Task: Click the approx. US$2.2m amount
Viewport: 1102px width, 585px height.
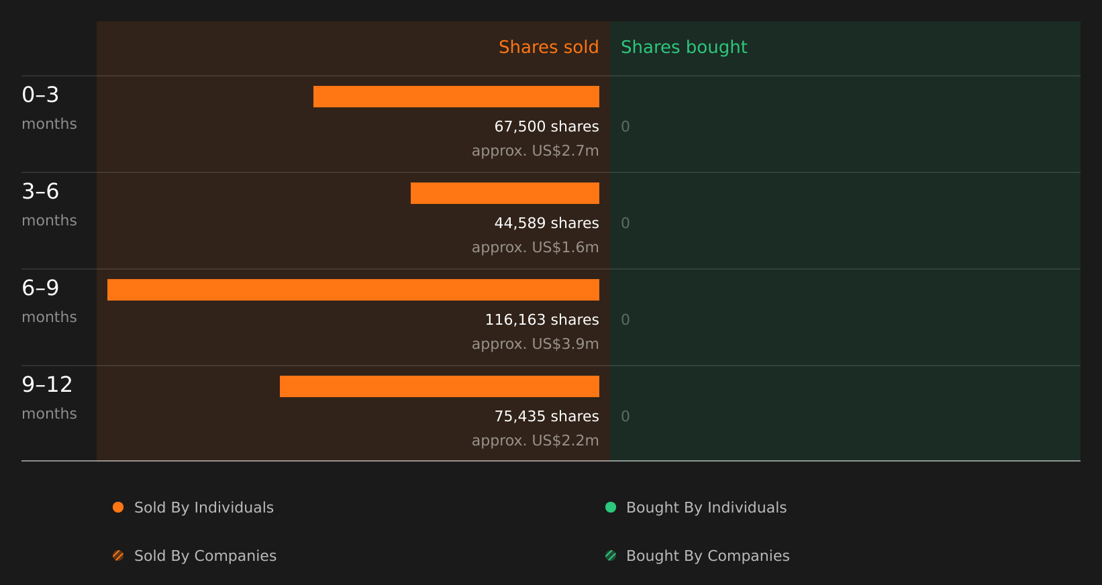Action: tap(536, 441)
